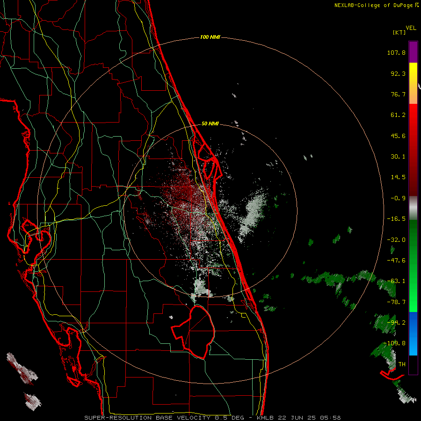Select the -109.8 velocity scale value
Screen dimensions: 421x421
pos(395,343)
